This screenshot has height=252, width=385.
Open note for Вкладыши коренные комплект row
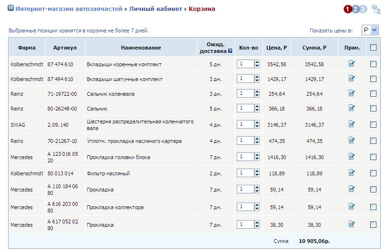352,64
